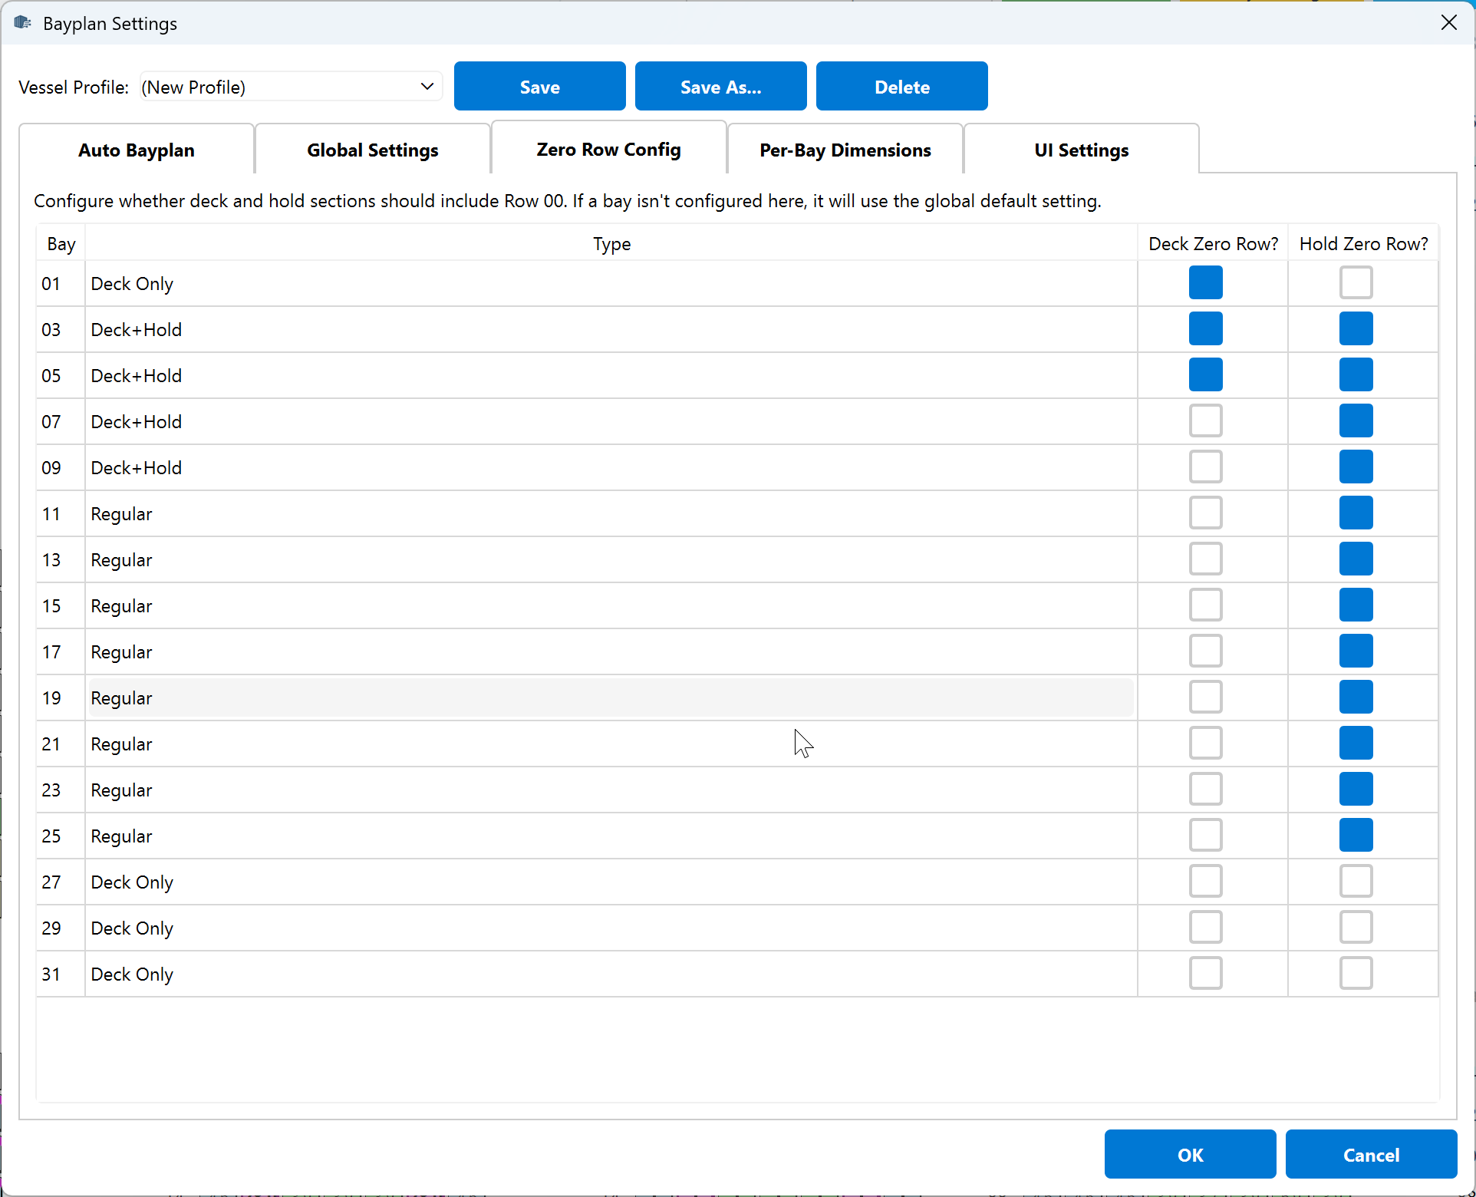Check Deck Zero Row for bay 13
The width and height of the screenshot is (1476, 1197).
1205,559
